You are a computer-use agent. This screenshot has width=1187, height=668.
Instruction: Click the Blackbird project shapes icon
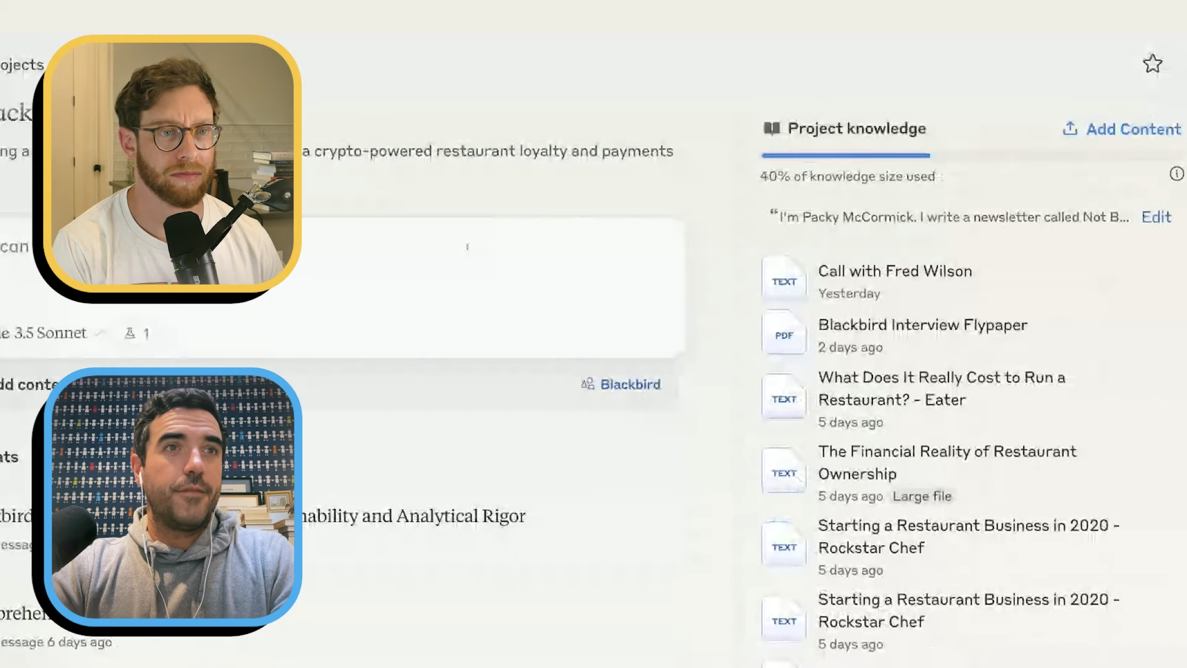[587, 384]
